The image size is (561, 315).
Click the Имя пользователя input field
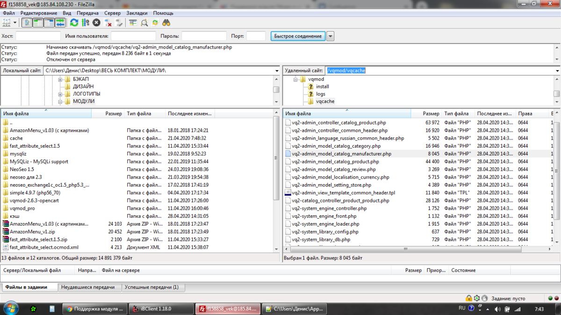133,36
